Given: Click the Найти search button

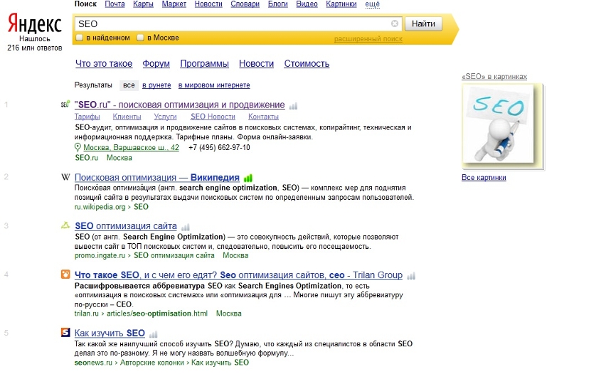Looking at the screenshot, I should (423, 23).
